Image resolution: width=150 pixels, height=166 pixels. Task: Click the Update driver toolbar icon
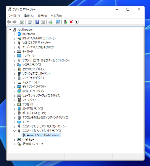click(x=50, y=22)
